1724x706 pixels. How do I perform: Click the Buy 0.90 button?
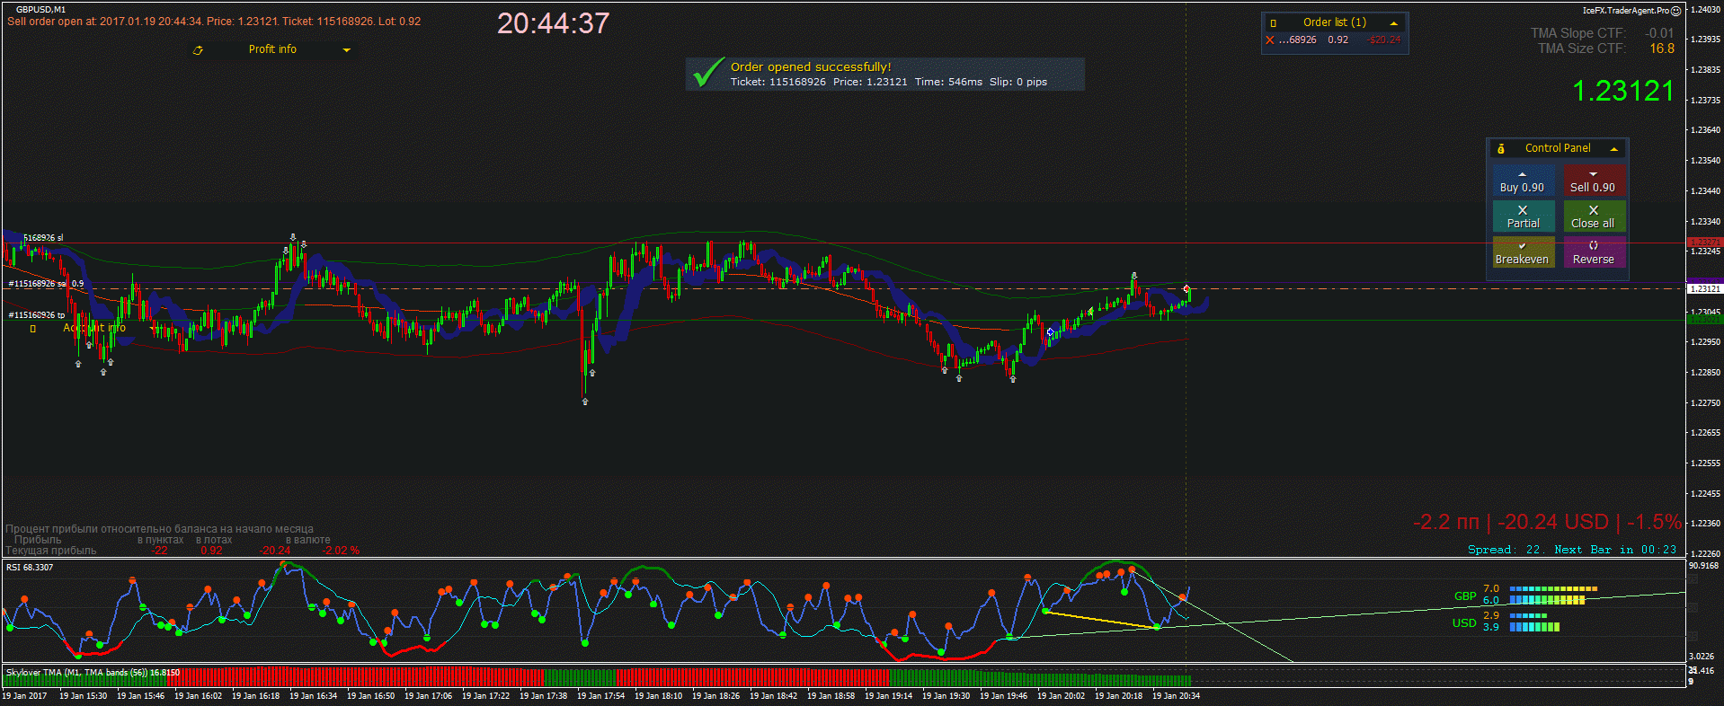pyautogui.click(x=1522, y=181)
